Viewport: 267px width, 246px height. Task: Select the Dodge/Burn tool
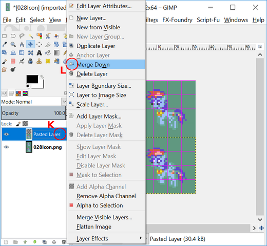click(x=13, y=69)
